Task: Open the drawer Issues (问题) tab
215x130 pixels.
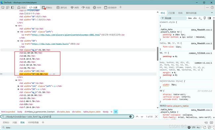Action: click(15, 122)
